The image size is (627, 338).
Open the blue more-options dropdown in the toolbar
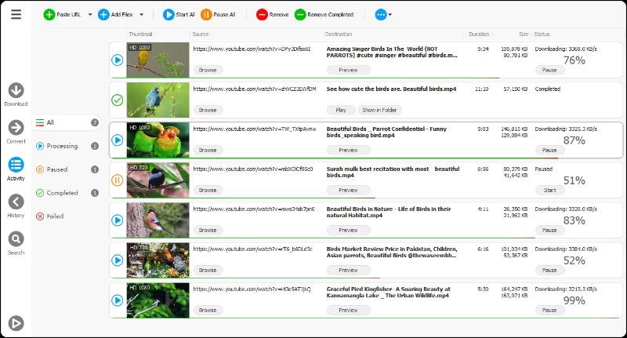click(x=383, y=14)
